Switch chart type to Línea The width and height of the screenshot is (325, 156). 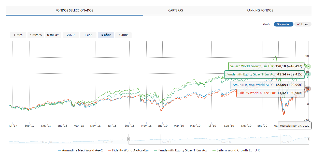tap(303, 24)
